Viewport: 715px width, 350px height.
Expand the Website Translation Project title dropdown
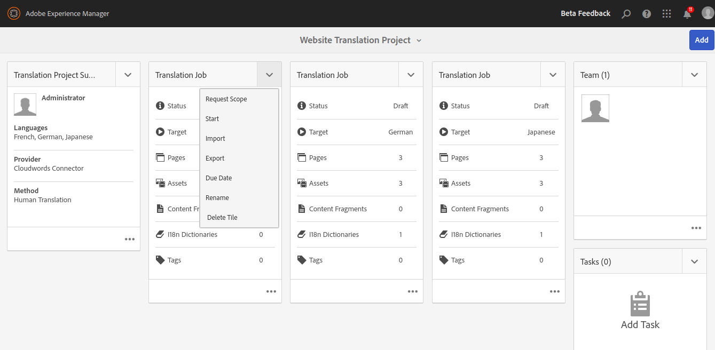tap(419, 41)
